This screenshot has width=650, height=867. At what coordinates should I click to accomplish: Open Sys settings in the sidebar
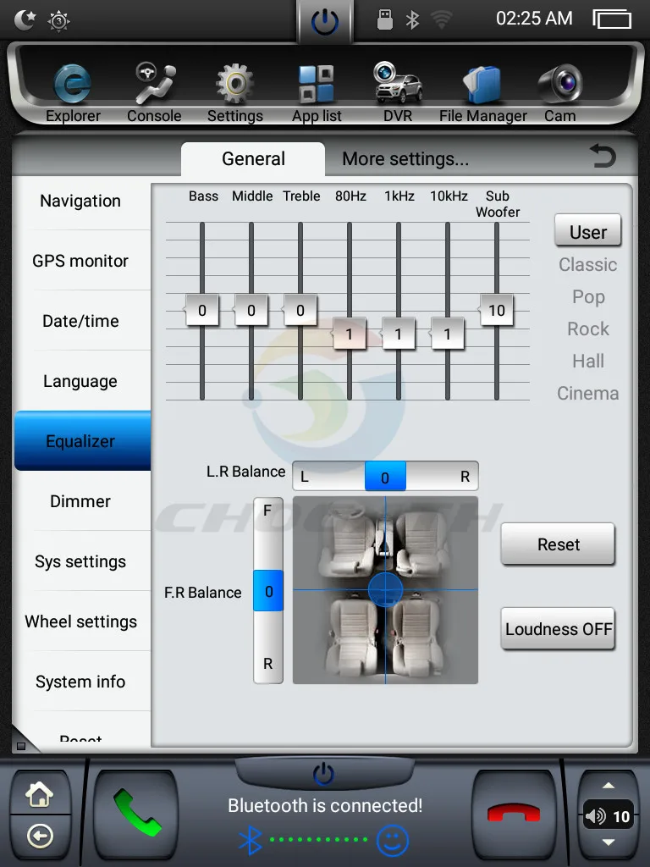point(80,561)
